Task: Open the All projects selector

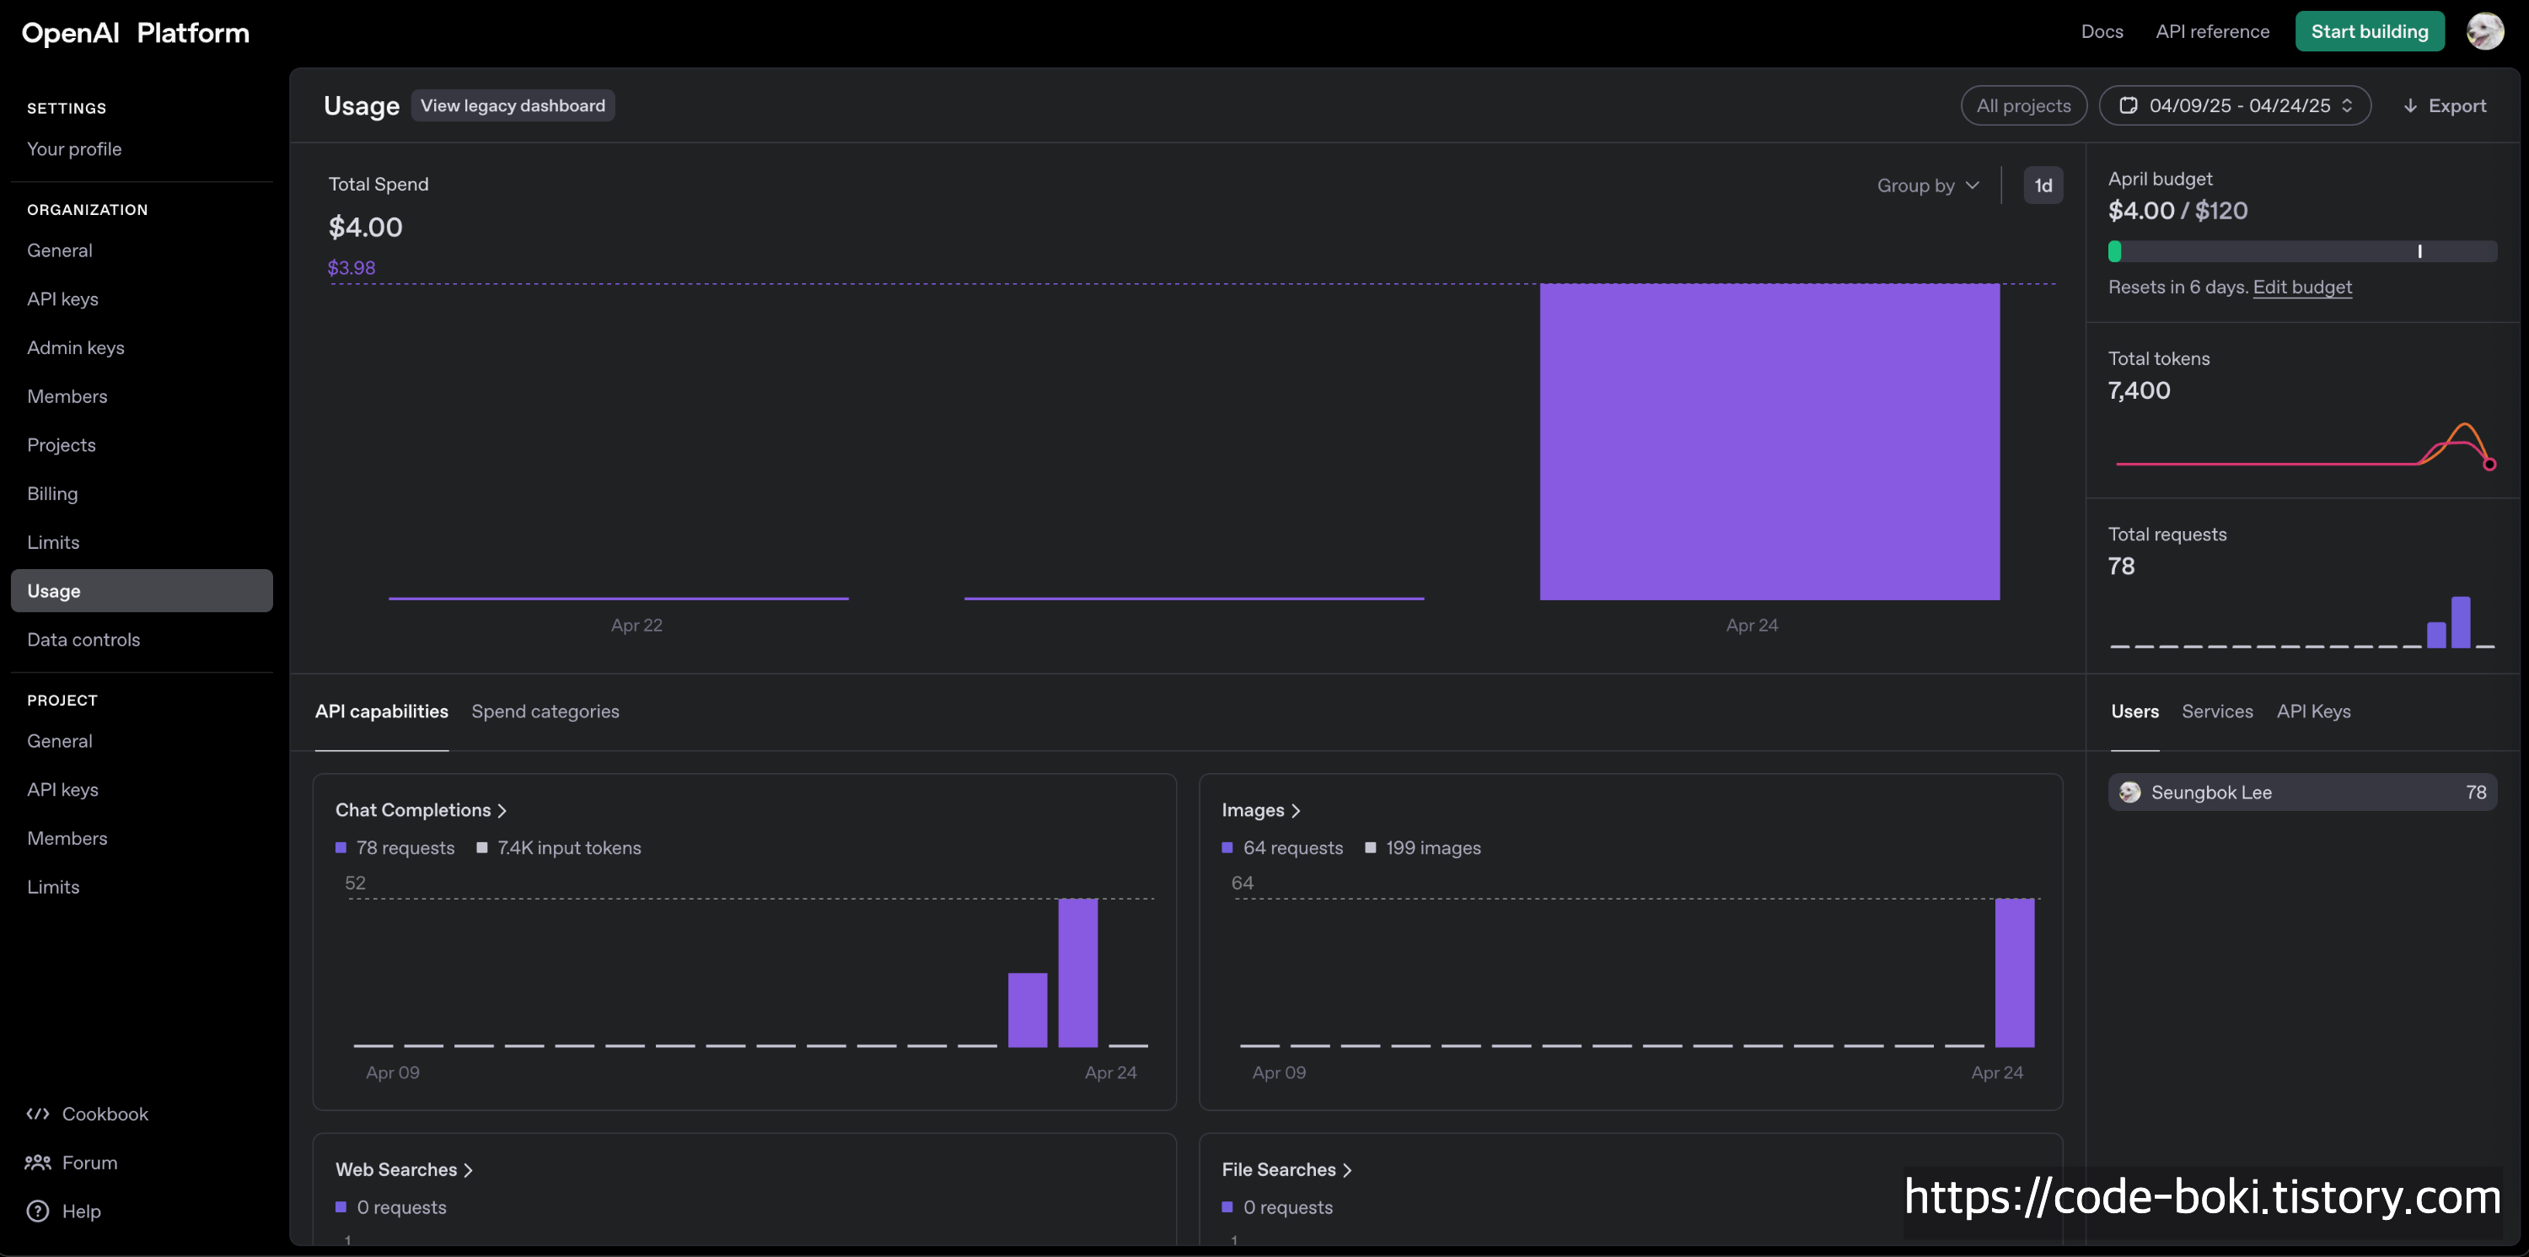Action: tap(2022, 106)
